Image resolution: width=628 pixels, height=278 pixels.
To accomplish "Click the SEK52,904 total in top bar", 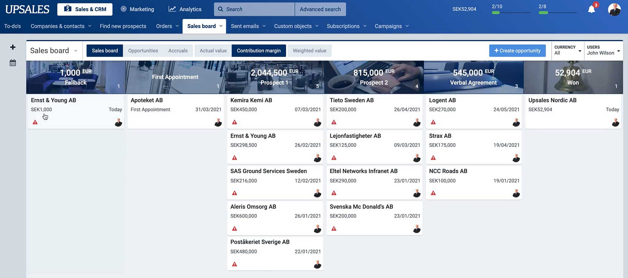I will [464, 9].
